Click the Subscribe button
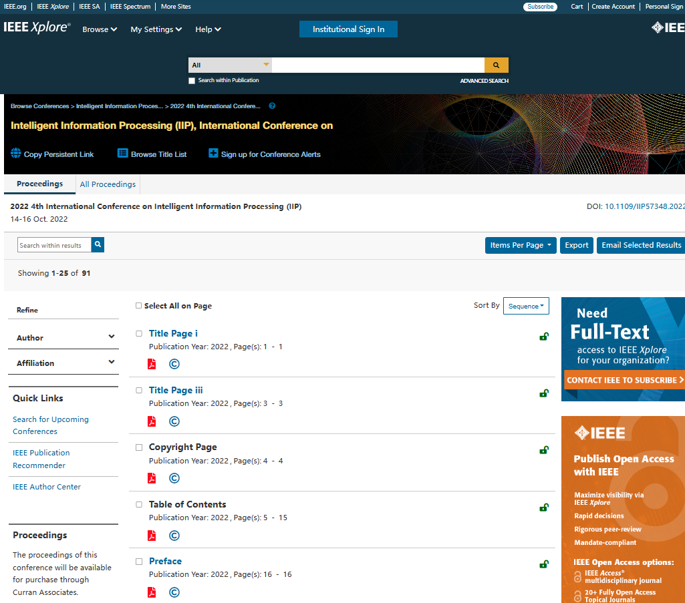This screenshot has width=685, height=603. pyautogui.click(x=540, y=7)
